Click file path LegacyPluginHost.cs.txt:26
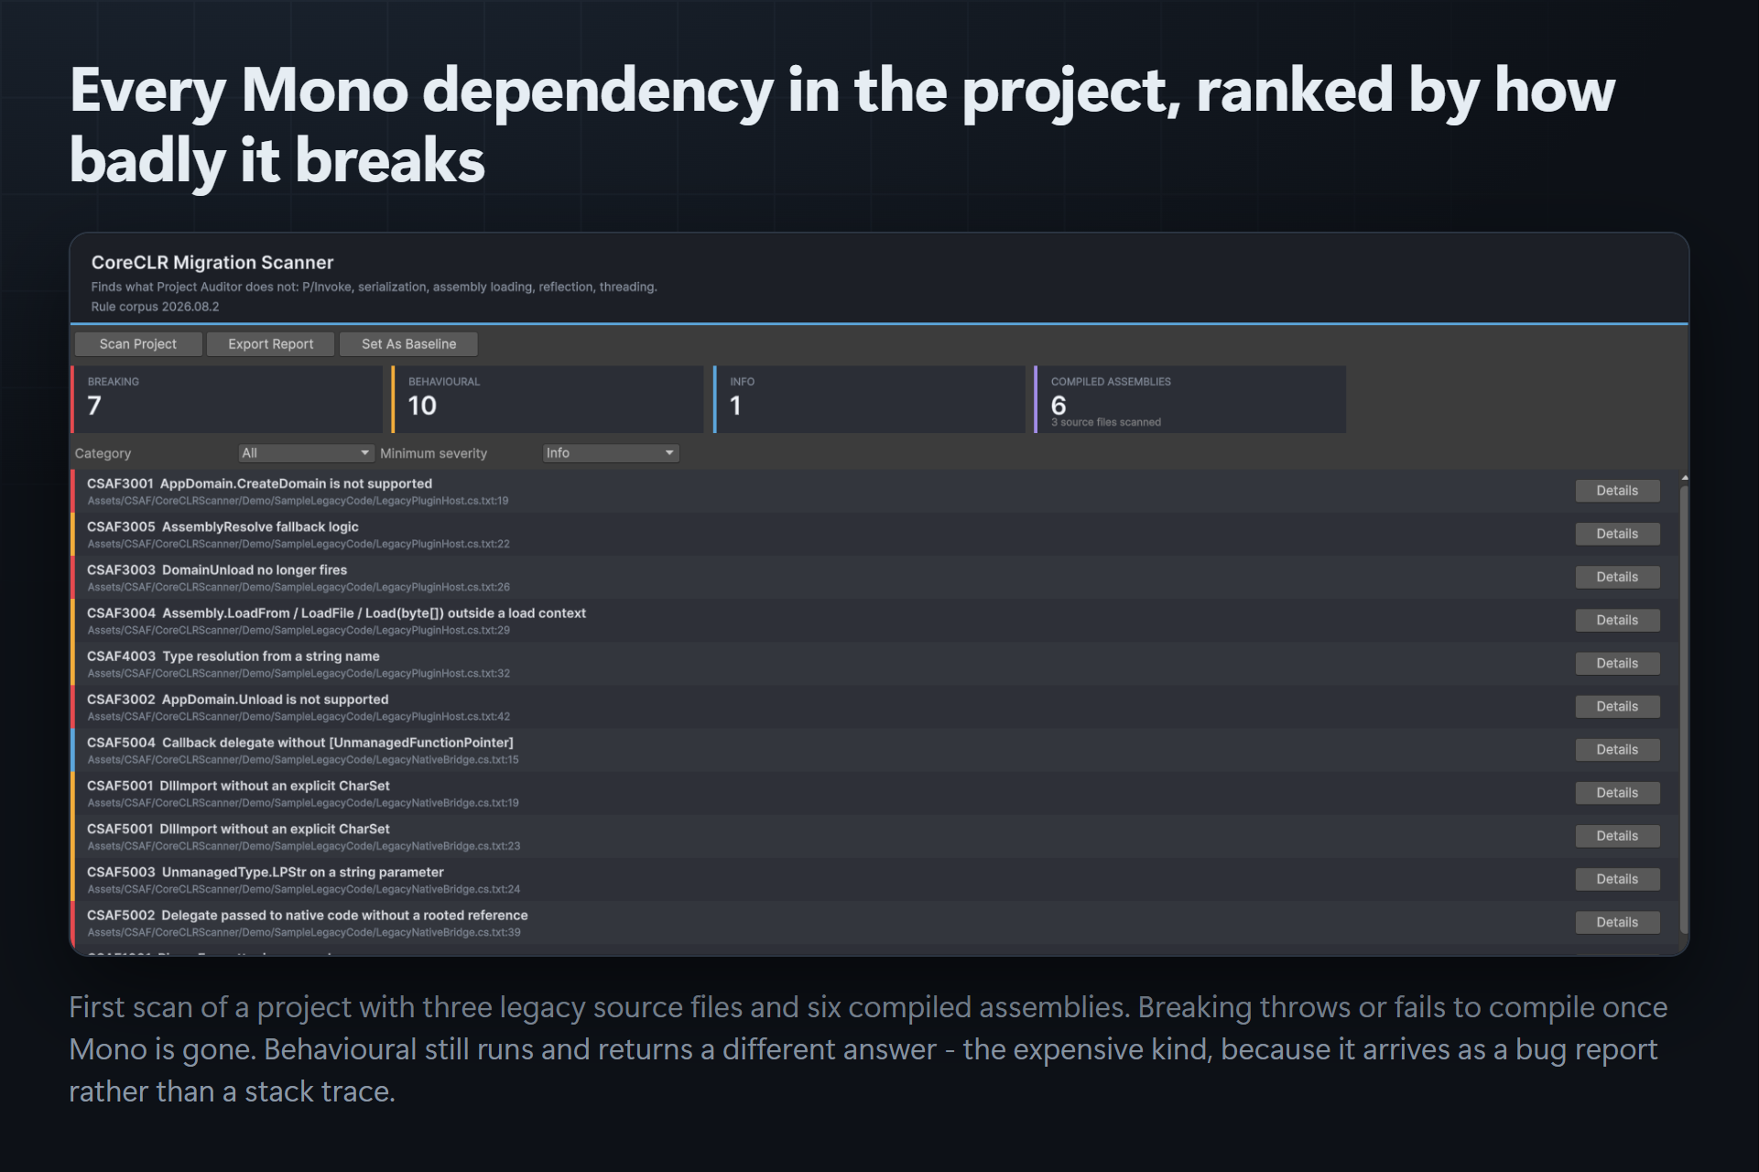The width and height of the screenshot is (1759, 1172). [299, 587]
